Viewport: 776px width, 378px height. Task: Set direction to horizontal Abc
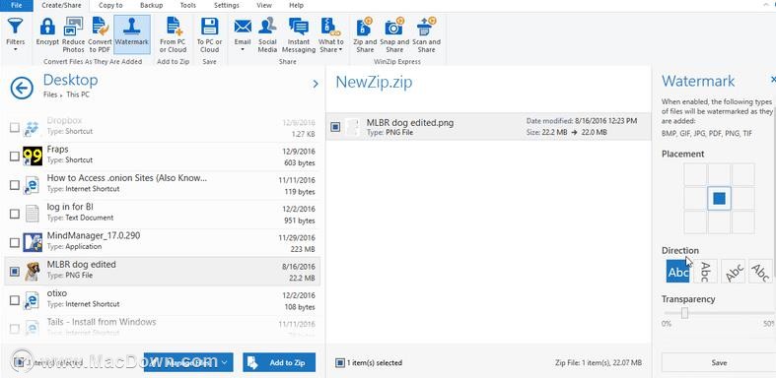[677, 272]
